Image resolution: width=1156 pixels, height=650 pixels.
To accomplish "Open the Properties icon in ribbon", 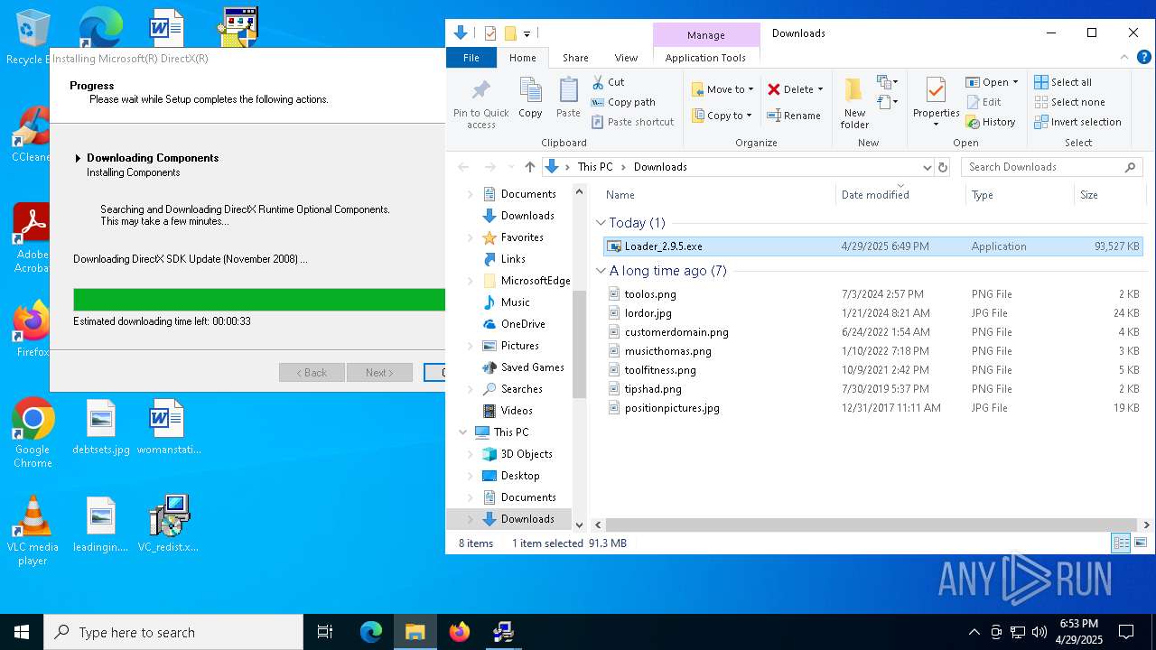I will point(936,97).
